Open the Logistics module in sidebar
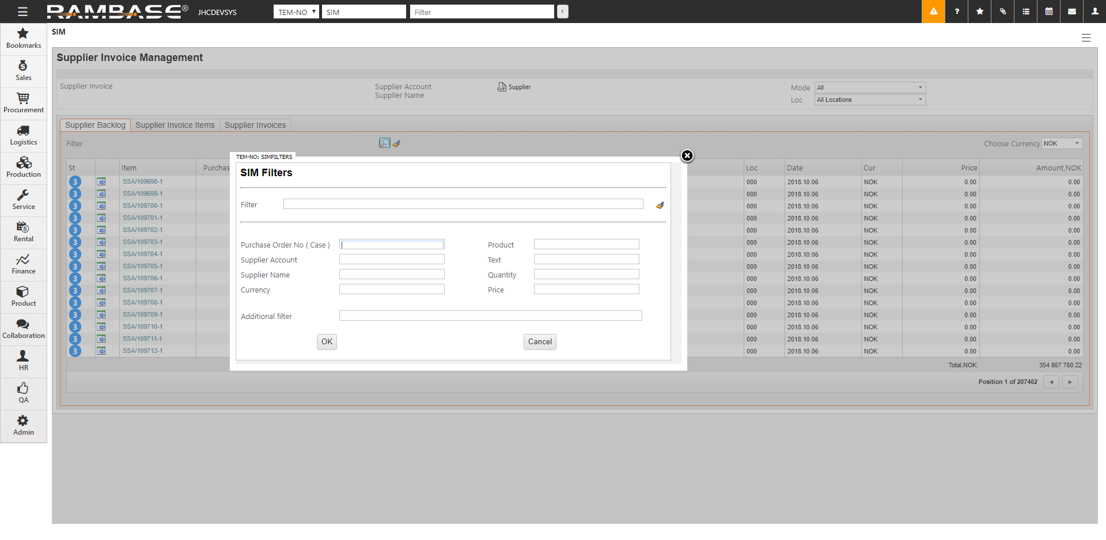Screen dimensions: 1106x540 coord(23,135)
